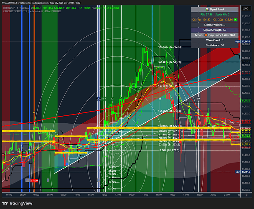This screenshot has width=254, height=209.
Task: Click the 'Confidence: 30' row
Action: 215,45
